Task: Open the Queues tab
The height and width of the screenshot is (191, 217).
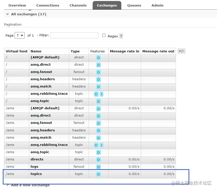Action: [x=134, y=5]
